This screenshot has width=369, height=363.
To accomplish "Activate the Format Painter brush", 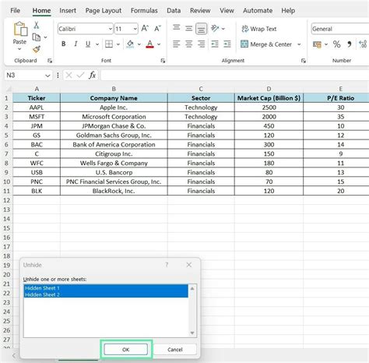I will (x=37, y=49).
